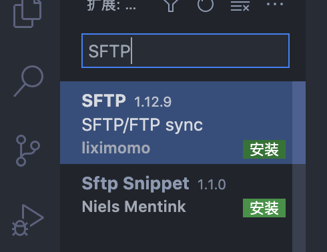Select the Sftp Snippet extension title
Image resolution: width=327 pixels, height=252 pixels.
(135, 184)
